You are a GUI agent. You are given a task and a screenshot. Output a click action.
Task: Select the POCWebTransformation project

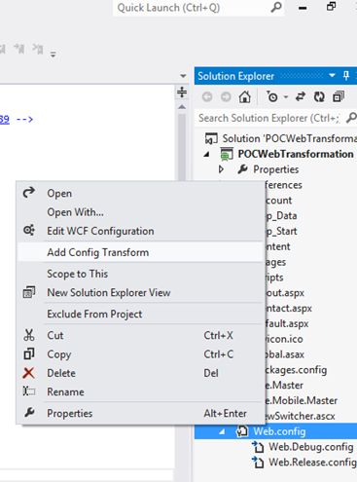pyautogui.click(x=296, y=154)
